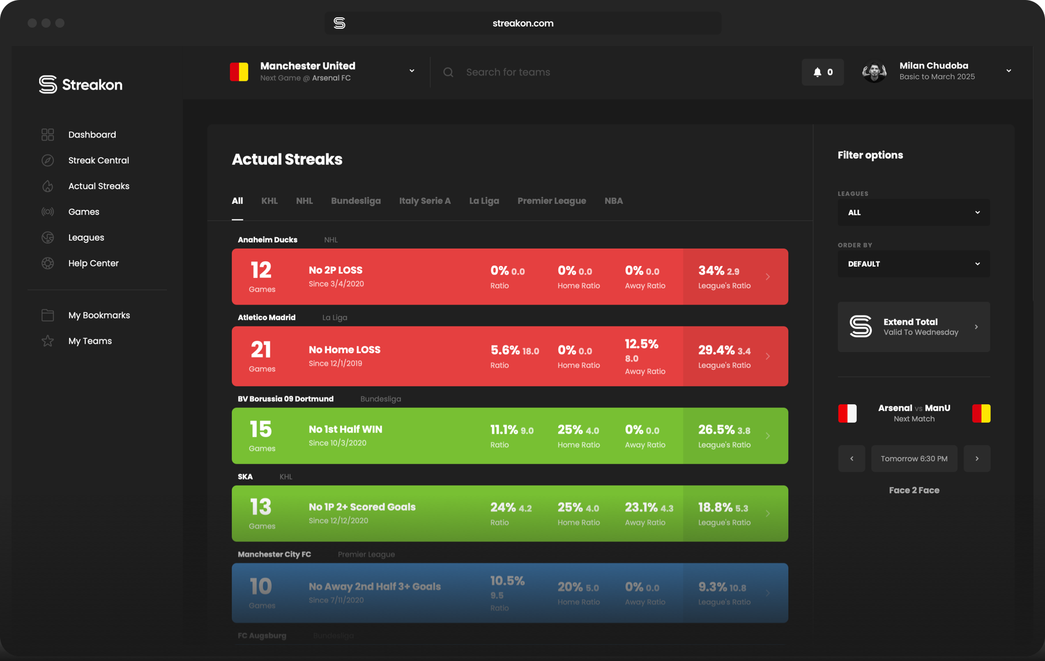Click the Manchester United flag in header
The image size is (1045, 661).
point(239,72)
